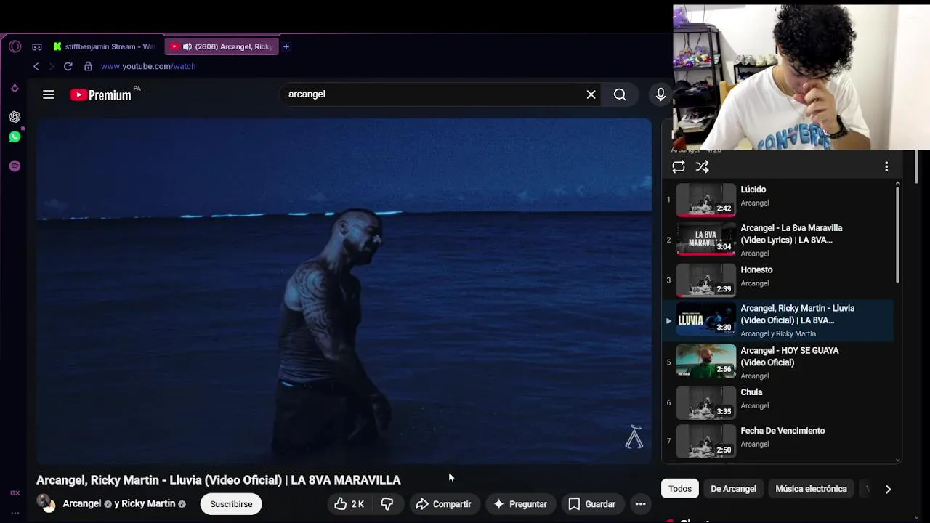This screenshot has height=523, width=930.
Task: Open WhatsApp in the sidebar
Action: tap(15, 137)
